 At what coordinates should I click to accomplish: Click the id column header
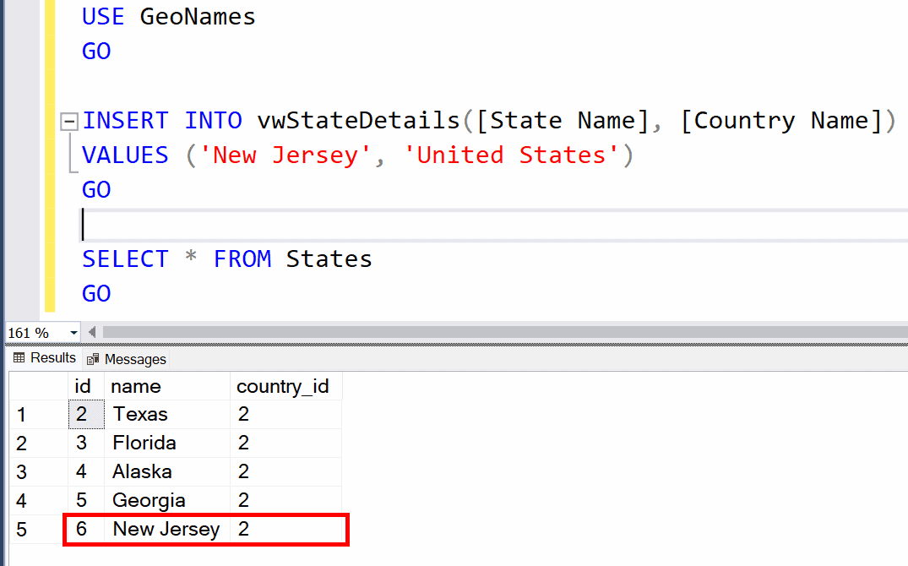[x=84, y=386]
